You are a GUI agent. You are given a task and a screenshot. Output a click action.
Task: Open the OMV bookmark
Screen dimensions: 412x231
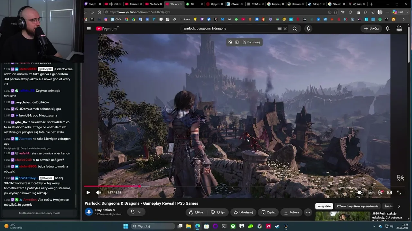pyautogui.click(x=116, y=19)
